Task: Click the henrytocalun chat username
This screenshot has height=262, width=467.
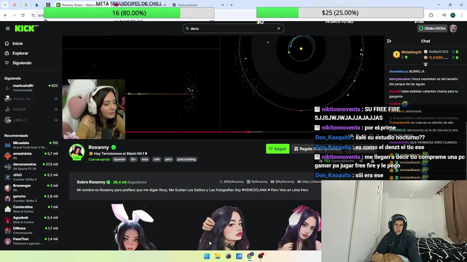Action: pos(400,79)
